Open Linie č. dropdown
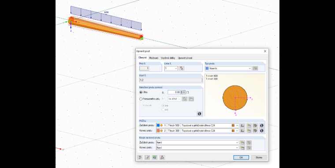Screen dimensions: 335x168 coord(176,68)
